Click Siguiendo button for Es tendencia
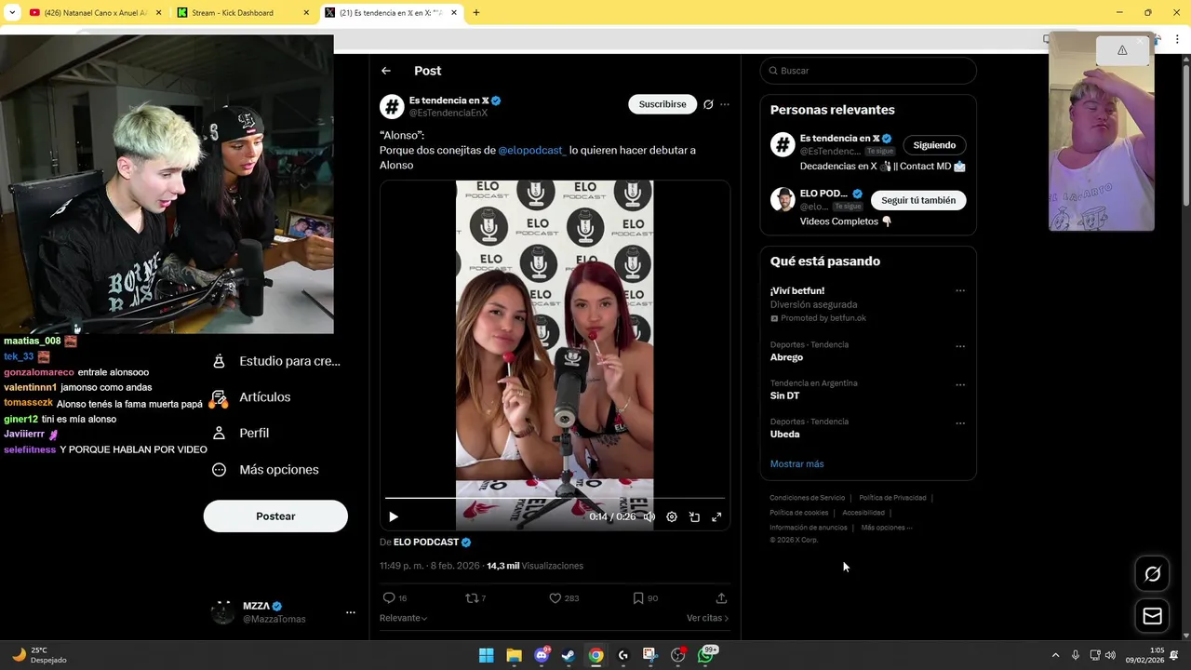Viewport: 1191px width, 670px height. pos(934,145)
